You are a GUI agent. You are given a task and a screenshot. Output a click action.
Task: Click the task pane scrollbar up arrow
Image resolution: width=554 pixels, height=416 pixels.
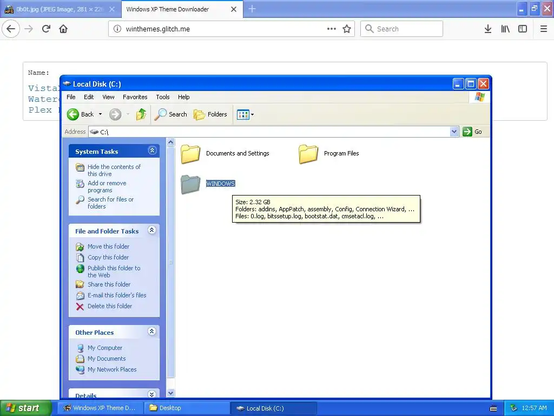pyautogui.click(x=170, y=142)
